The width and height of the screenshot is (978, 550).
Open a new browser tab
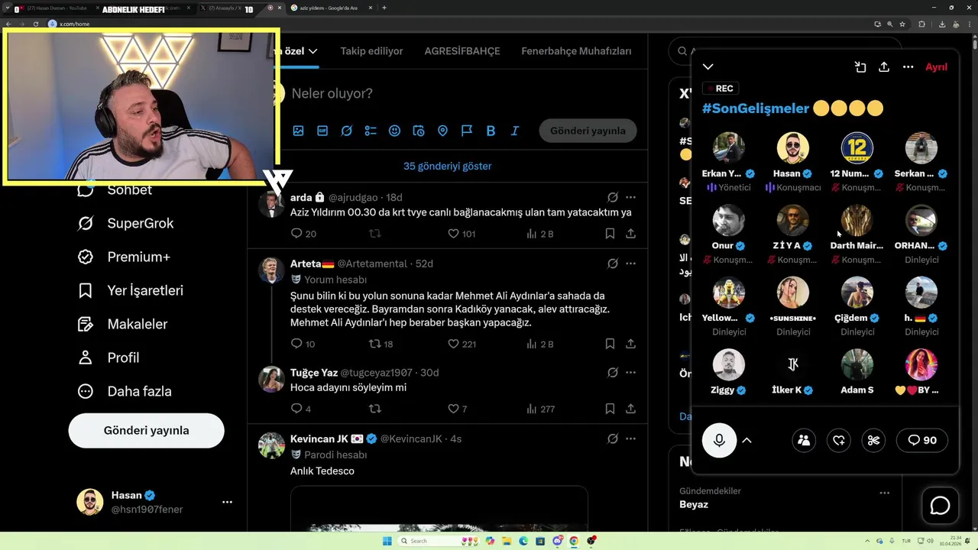click(384, 8)
